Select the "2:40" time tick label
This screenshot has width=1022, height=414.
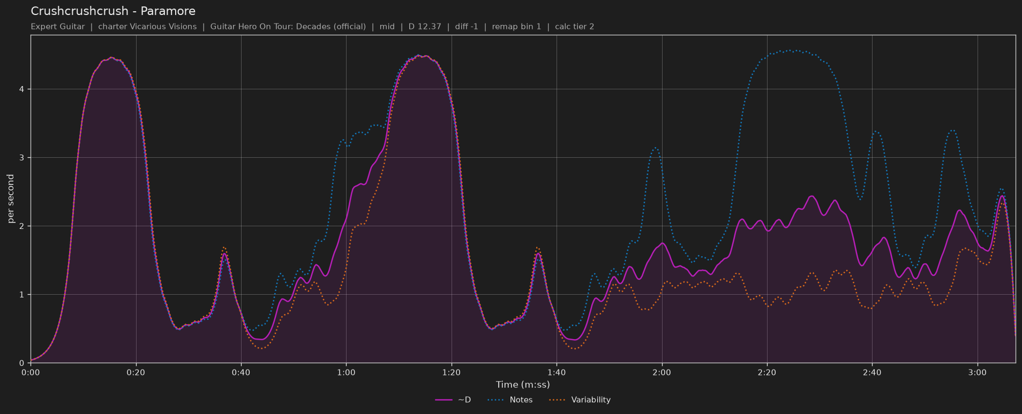point(872,373)
